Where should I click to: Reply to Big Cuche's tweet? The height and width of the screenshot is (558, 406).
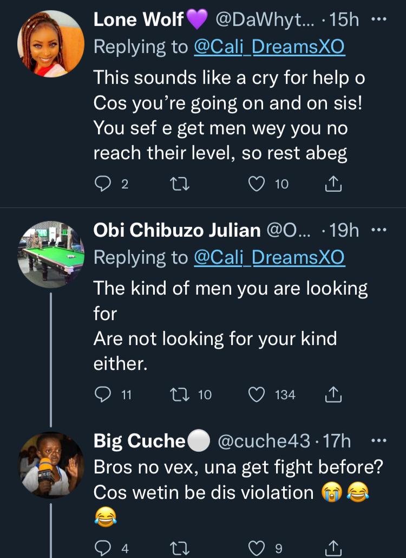[x=103, y=548]
